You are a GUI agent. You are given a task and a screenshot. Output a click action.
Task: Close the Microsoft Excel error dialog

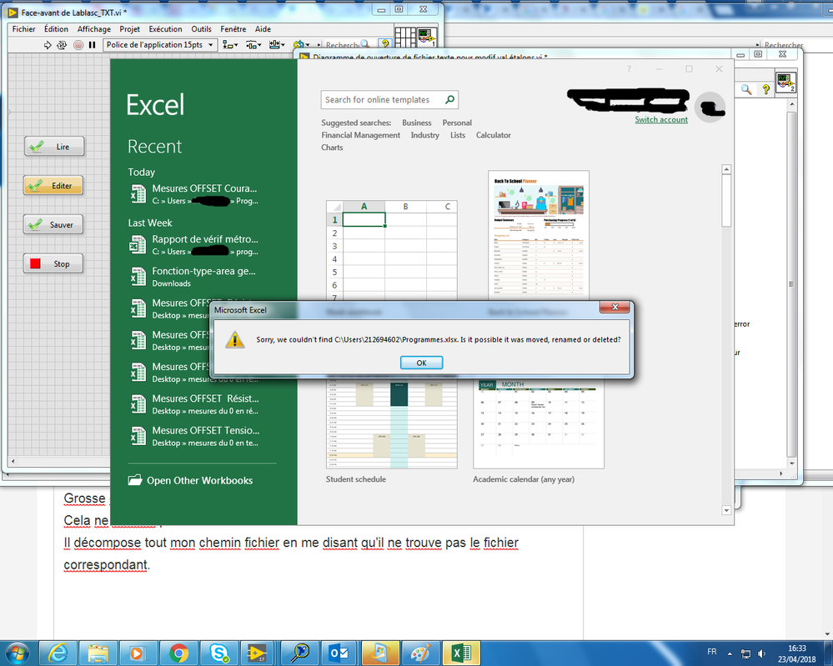[x=615, y=307]
